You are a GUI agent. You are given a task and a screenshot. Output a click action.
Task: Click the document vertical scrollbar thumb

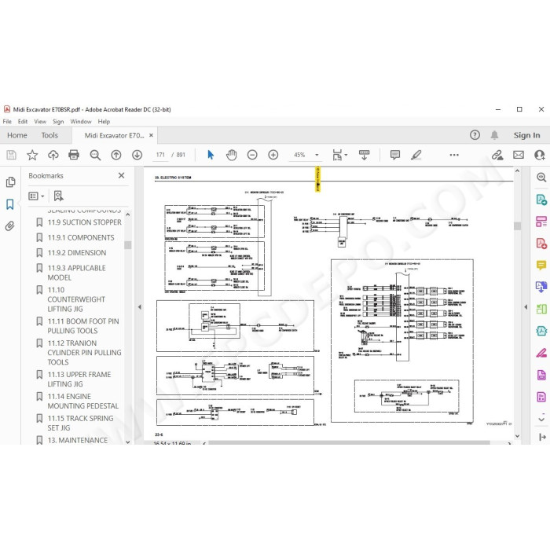tap(517, 226)
